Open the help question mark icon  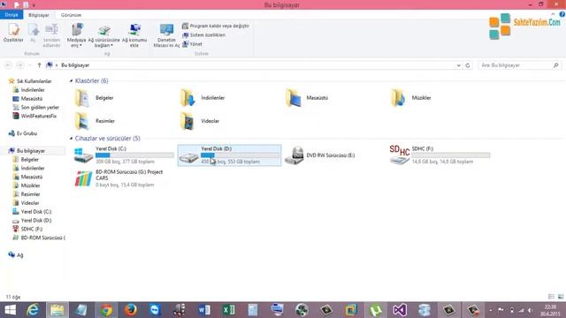coord(562,14)
